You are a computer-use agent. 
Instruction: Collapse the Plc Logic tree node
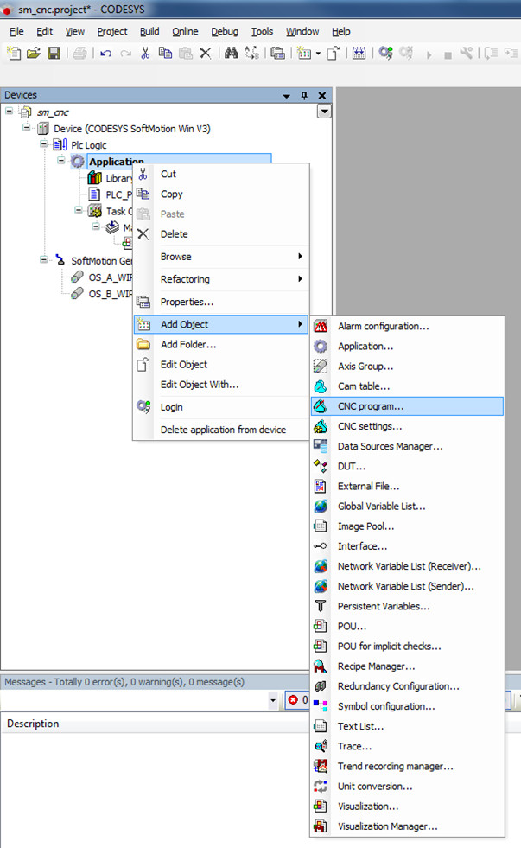(44, 144)
